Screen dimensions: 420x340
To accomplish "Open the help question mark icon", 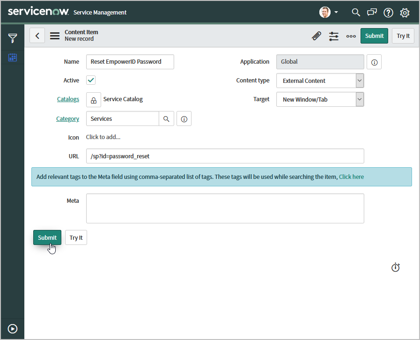I will (388, 13).
